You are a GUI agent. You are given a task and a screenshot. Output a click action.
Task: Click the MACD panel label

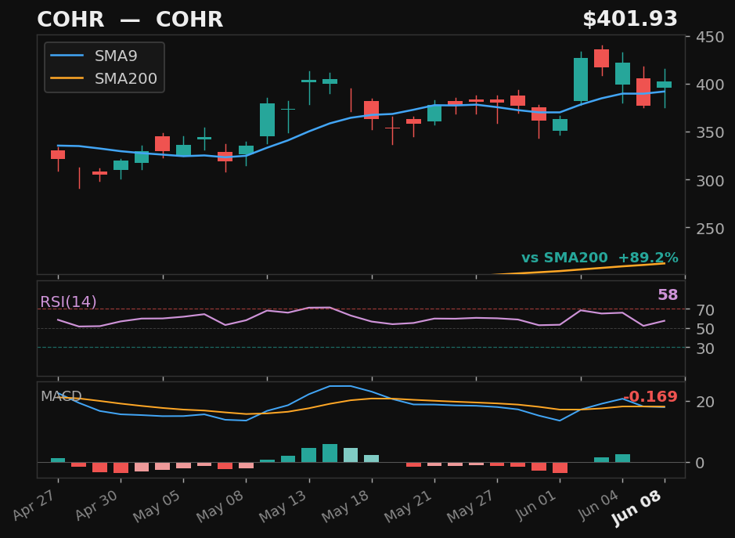[x=61, y=396]
